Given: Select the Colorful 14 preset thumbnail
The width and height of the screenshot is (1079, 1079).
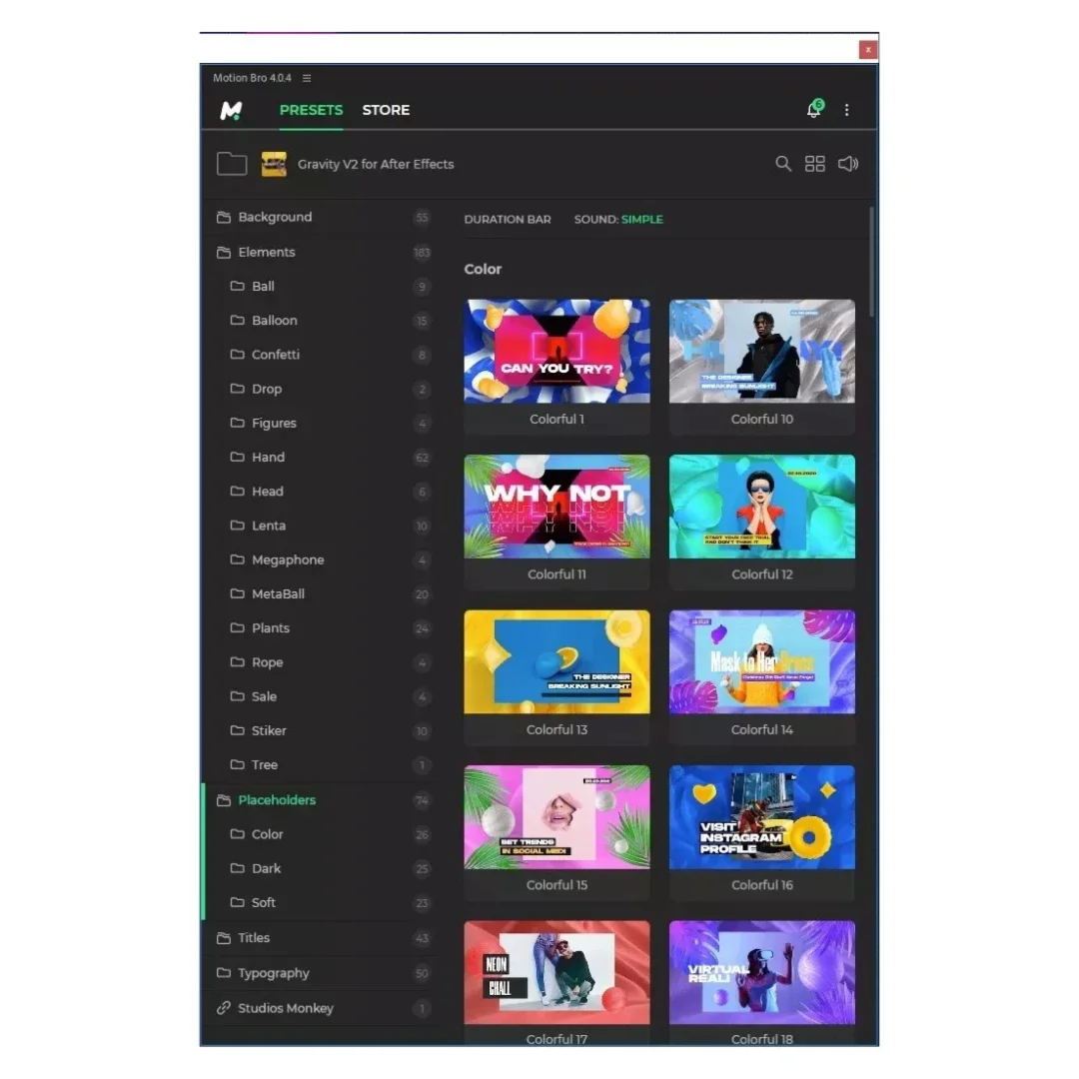Looking at the screenshot, I should (761, 662).
